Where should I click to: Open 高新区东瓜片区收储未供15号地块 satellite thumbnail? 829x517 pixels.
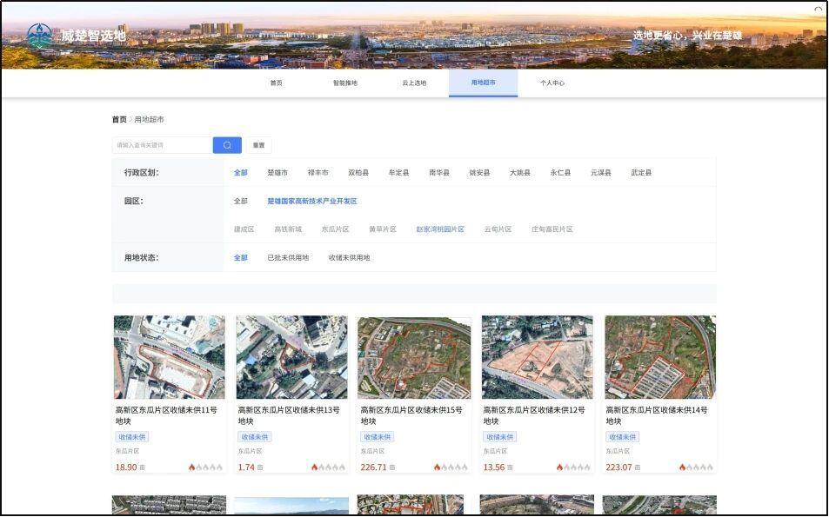click(x=414, y=357)
